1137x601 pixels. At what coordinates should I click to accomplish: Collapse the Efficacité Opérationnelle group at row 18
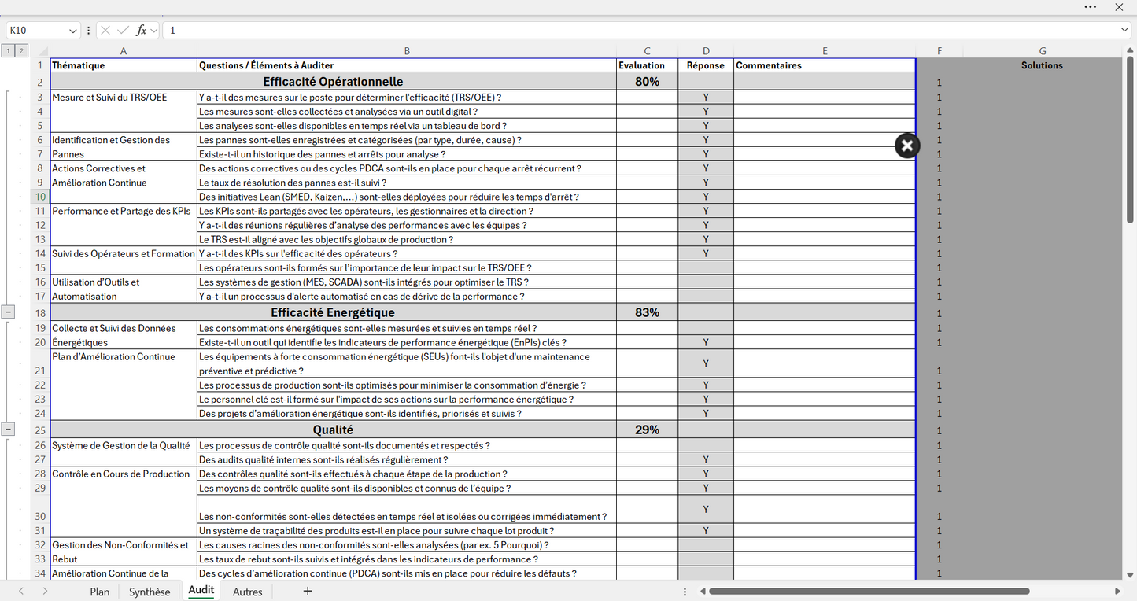[x=8, y=312]
